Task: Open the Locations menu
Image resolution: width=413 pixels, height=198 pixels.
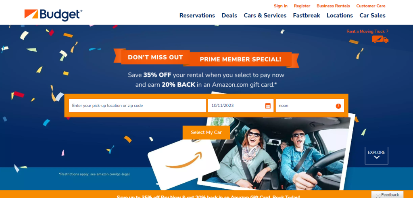Action: (340, 16)
